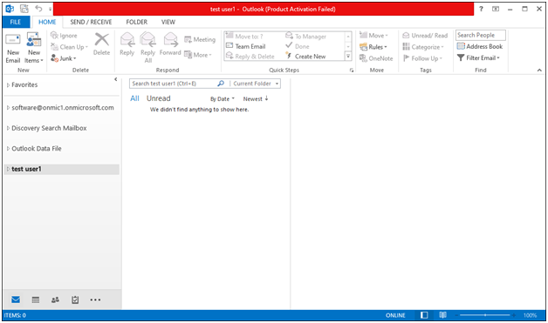Screen dimensions: 548x323
Task: Click the Search People field
Action: 481,35
